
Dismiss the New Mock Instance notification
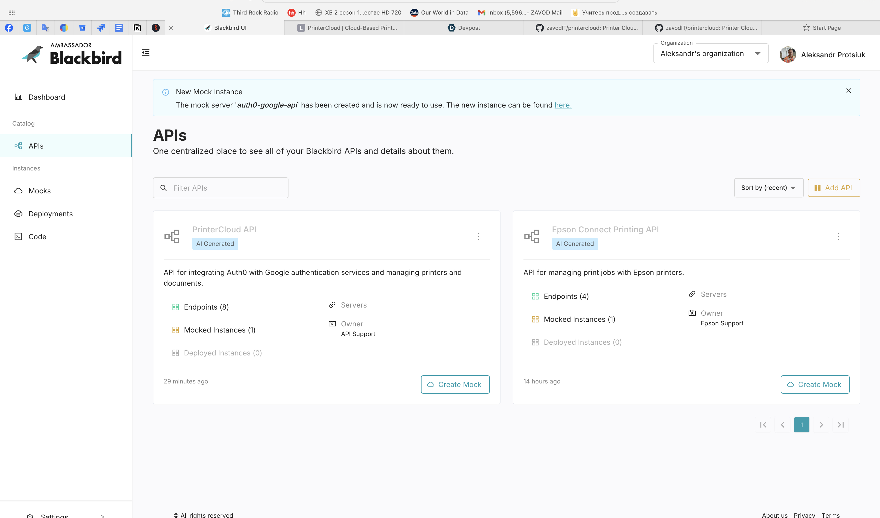(849, 91)
